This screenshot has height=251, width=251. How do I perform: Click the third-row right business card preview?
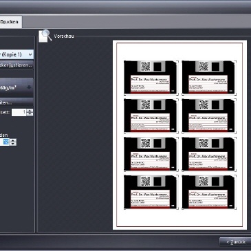coord(209,154)
